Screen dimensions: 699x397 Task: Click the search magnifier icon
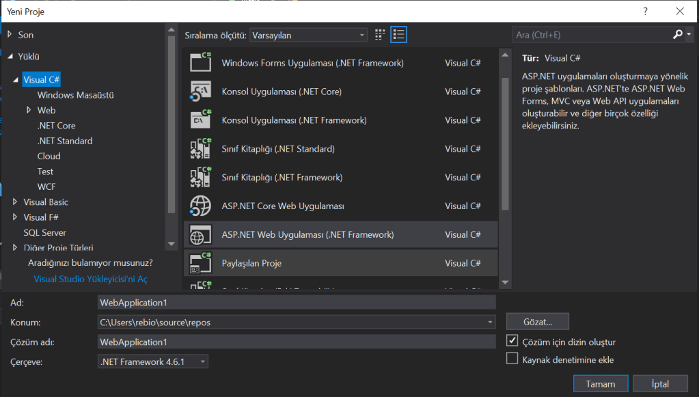[677, 35]
